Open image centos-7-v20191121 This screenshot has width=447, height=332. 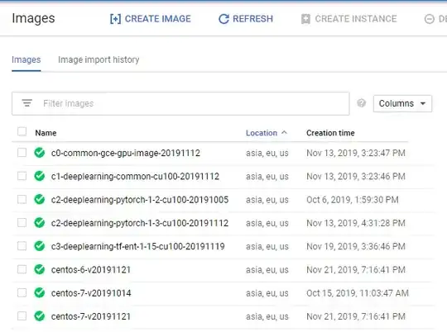coord(91,316)
